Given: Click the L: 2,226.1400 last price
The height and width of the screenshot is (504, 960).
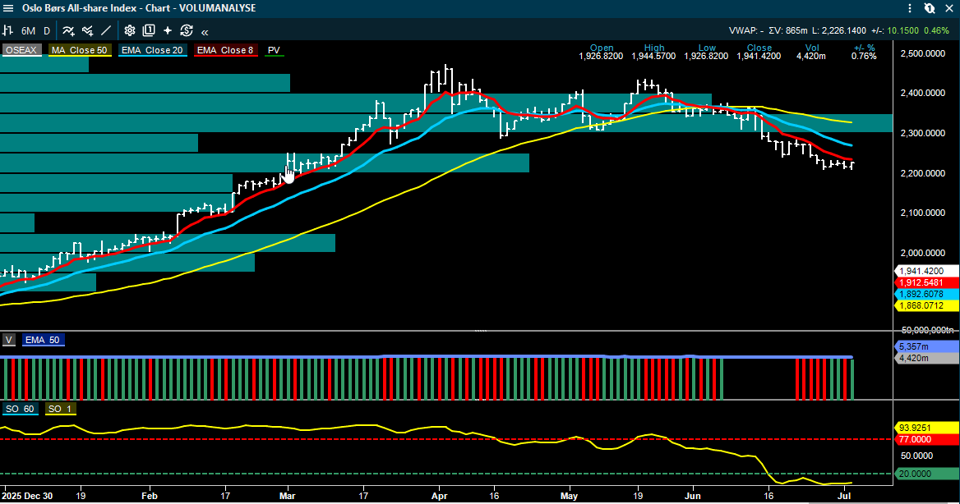Looking at the screenshot, I should [839, 30].
